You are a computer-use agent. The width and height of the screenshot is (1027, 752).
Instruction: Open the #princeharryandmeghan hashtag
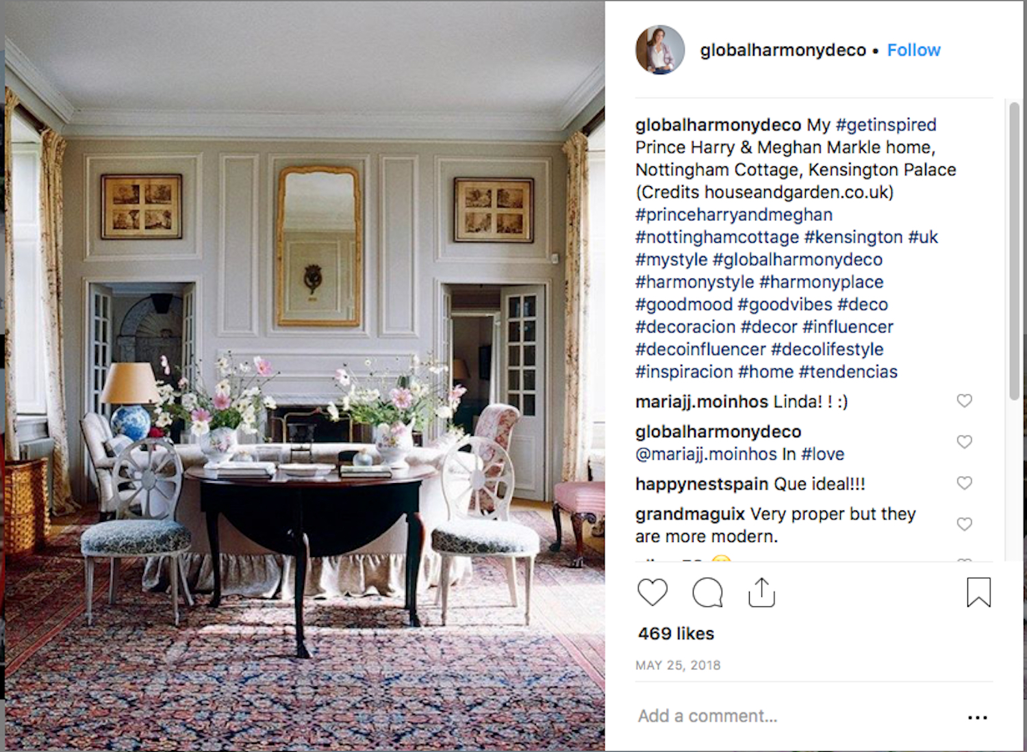point(733,214)
